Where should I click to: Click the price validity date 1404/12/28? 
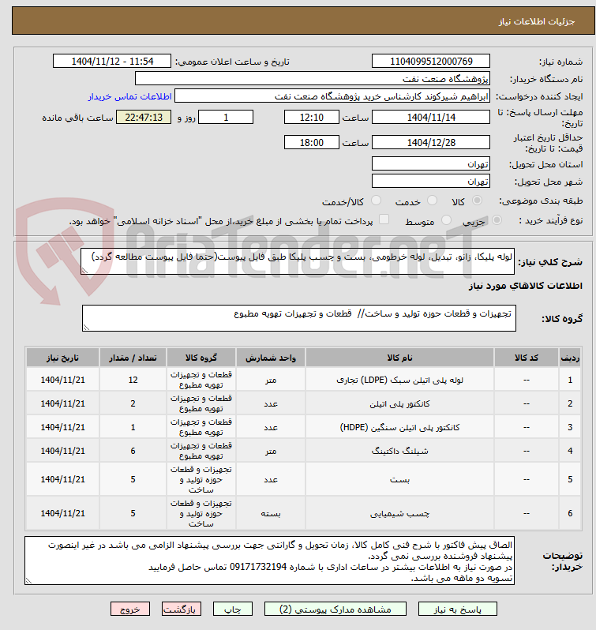click(x=431, y=142)
